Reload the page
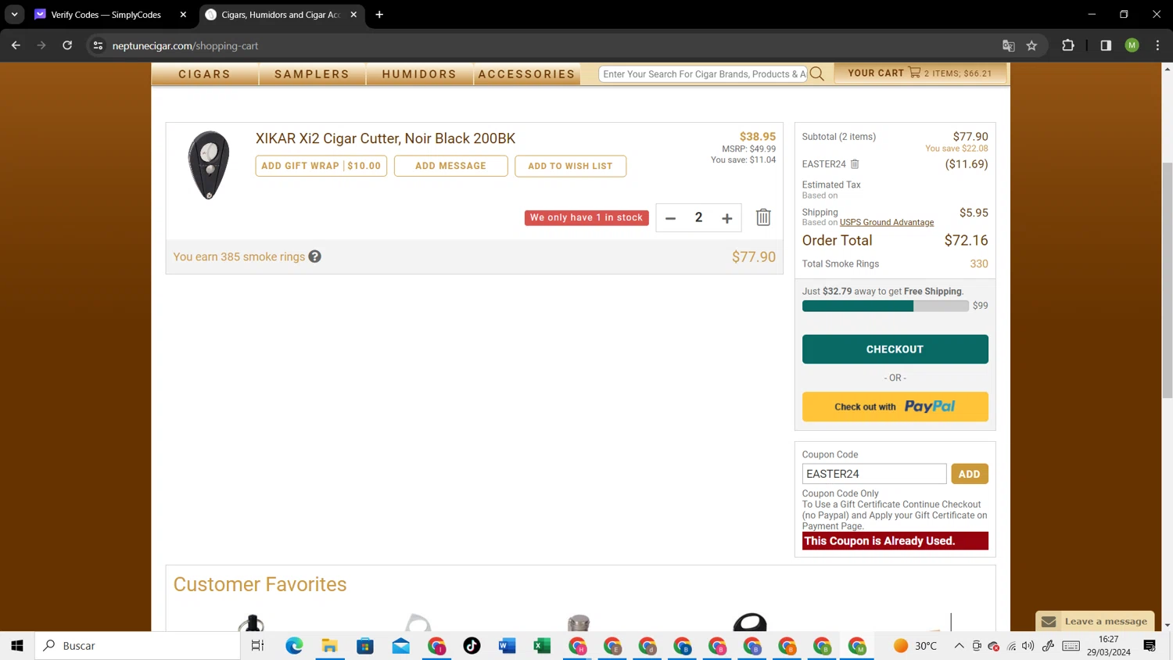 [x=67, y=45]
